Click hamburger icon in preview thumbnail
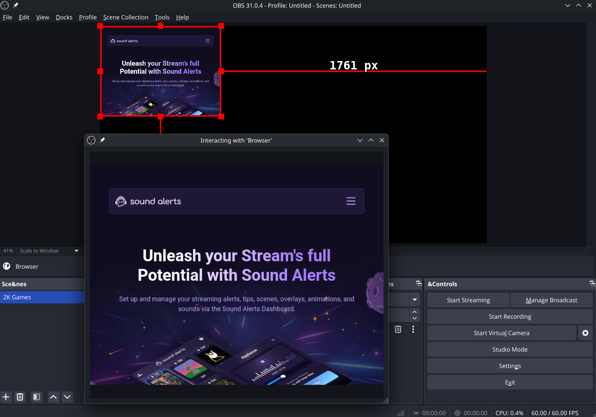 pos(207,41)
